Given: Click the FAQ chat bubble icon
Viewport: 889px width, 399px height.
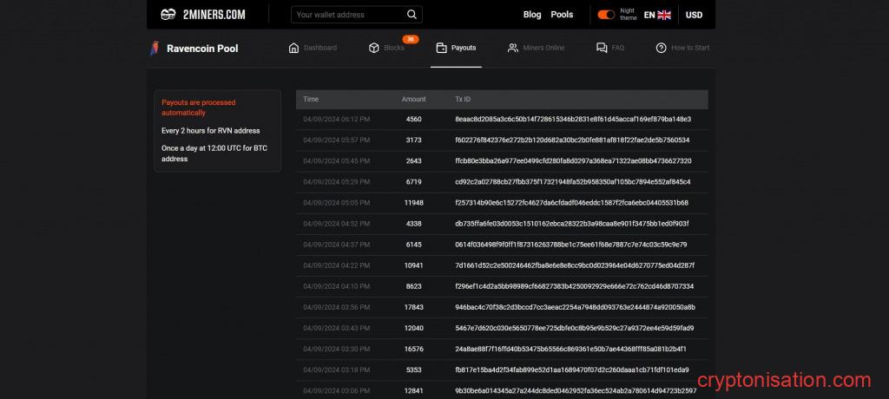Looking at the screenshot, I should [602, 48].
